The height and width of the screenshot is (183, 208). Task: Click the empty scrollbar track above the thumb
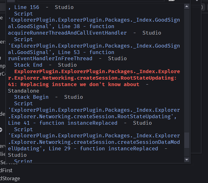pos(187,70)
